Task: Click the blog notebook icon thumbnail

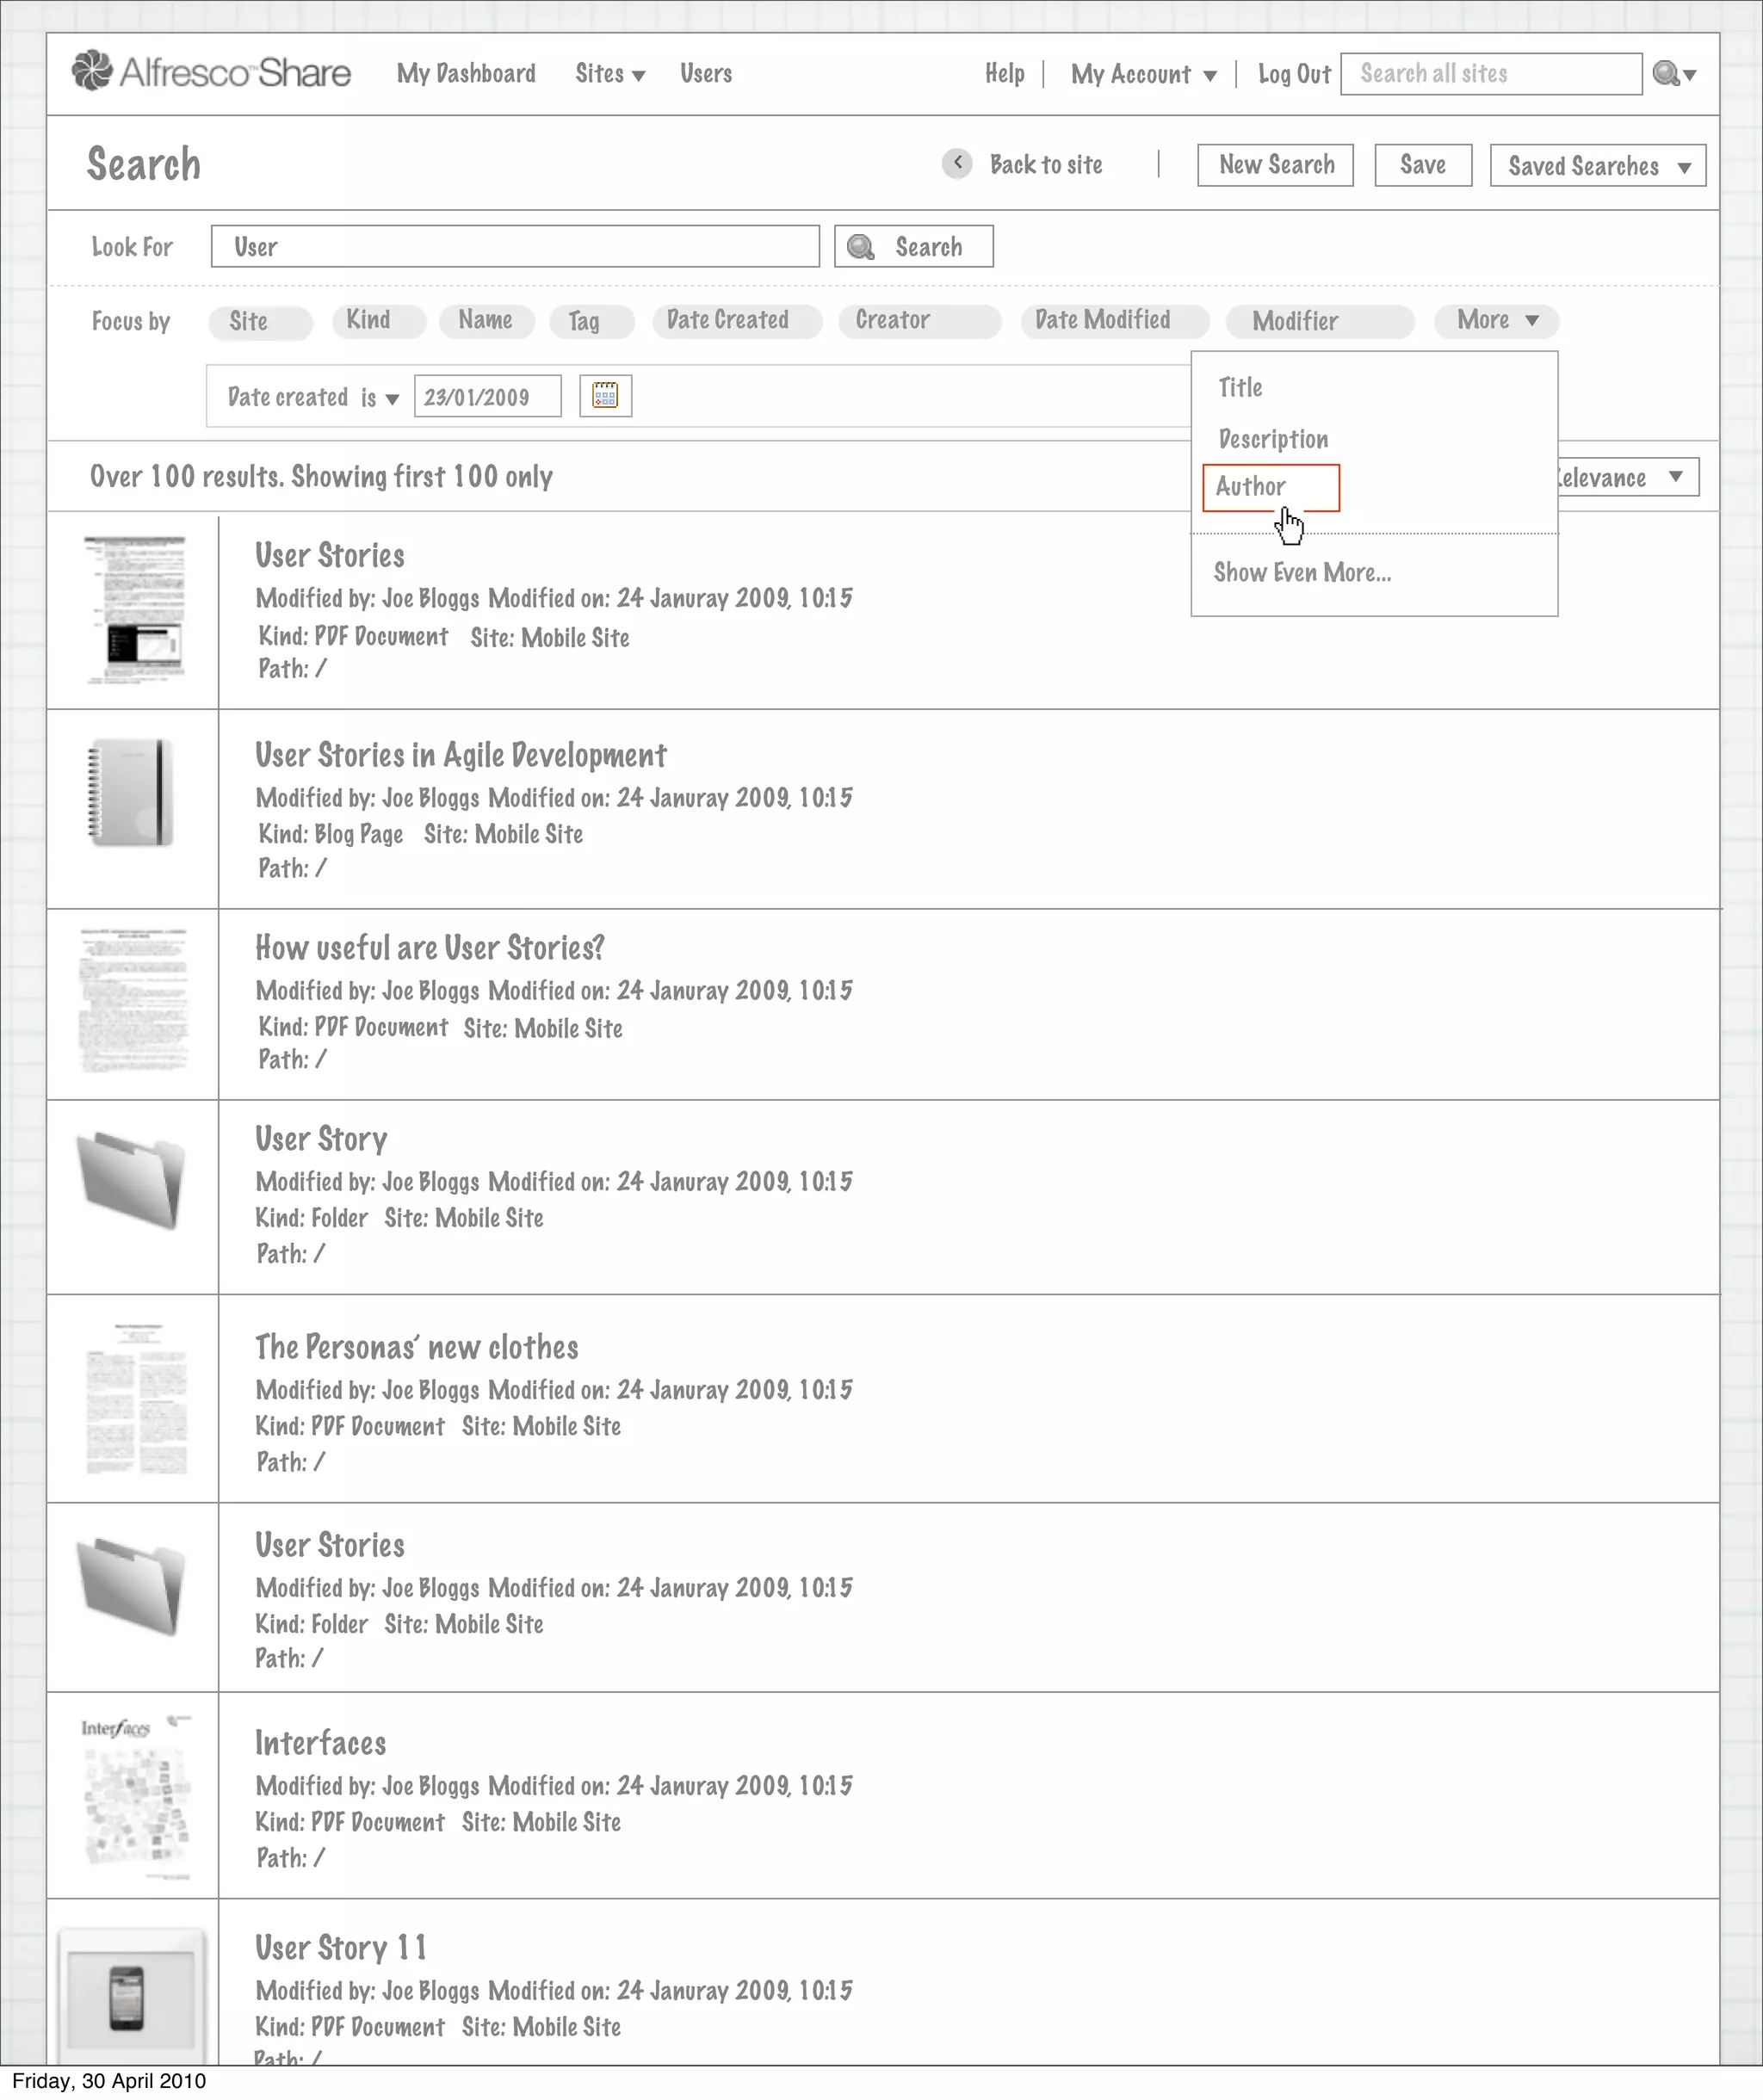Action: pos(131,793)
